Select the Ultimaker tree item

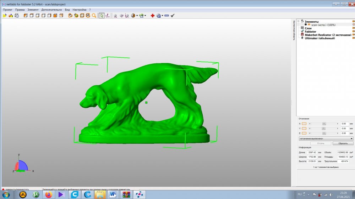(x=320, y=38)
